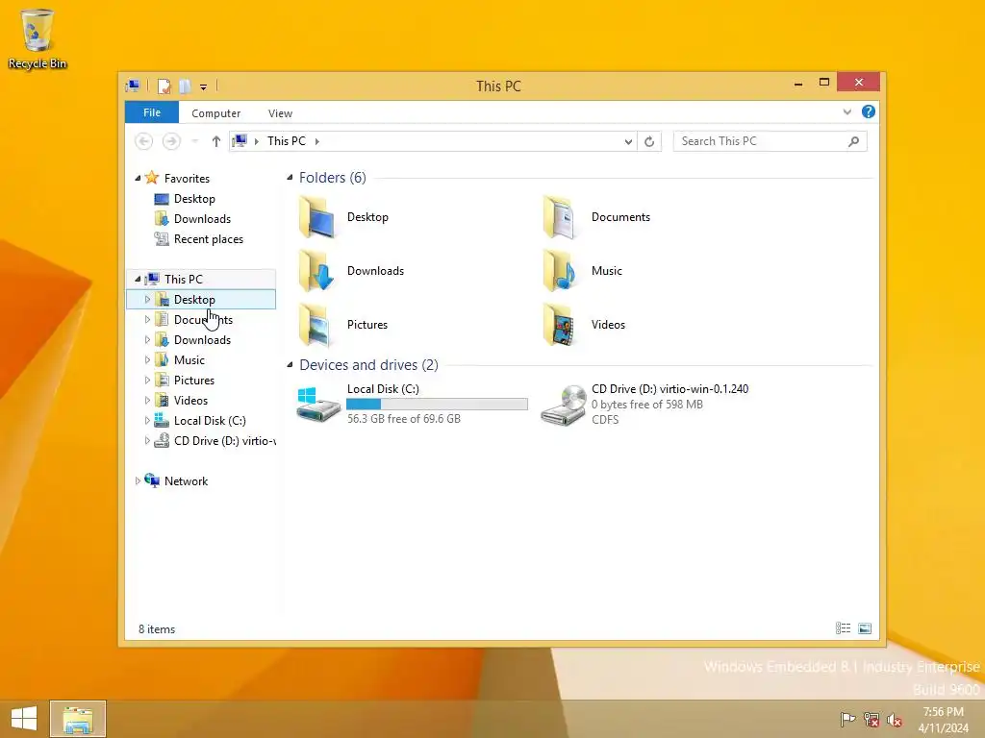
Task: Click the Local Disk (C:) capacity bar
Action: tap(438, 405)
